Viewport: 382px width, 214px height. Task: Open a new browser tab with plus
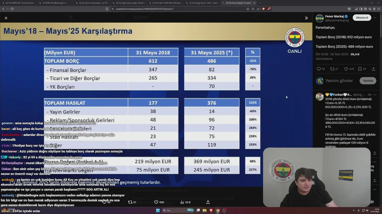tap(260, 3)
